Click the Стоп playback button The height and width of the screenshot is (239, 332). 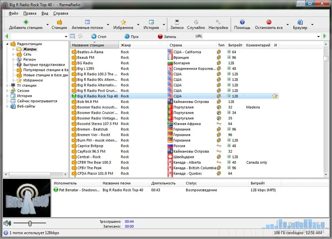pyautogui.click(x=98, y=37)
